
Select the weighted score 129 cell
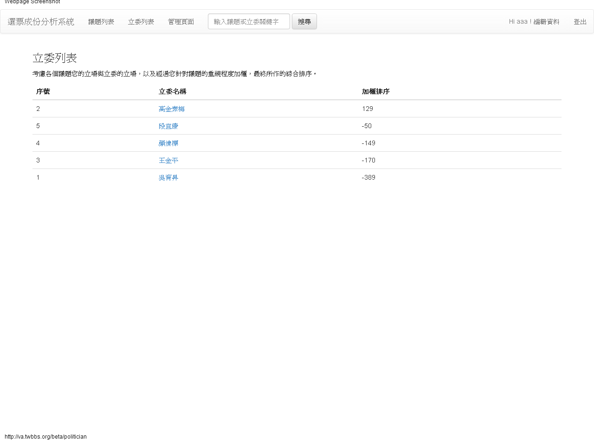[368, 109]
